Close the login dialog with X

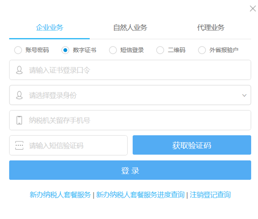click(253, 9)
